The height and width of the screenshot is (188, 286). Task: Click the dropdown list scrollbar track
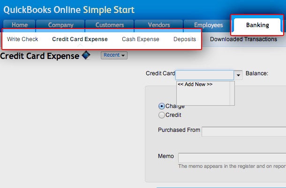pos(232,93)
